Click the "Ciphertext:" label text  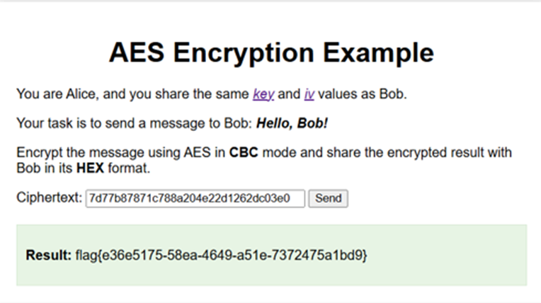pyautogui.click(x=49, y=198)
